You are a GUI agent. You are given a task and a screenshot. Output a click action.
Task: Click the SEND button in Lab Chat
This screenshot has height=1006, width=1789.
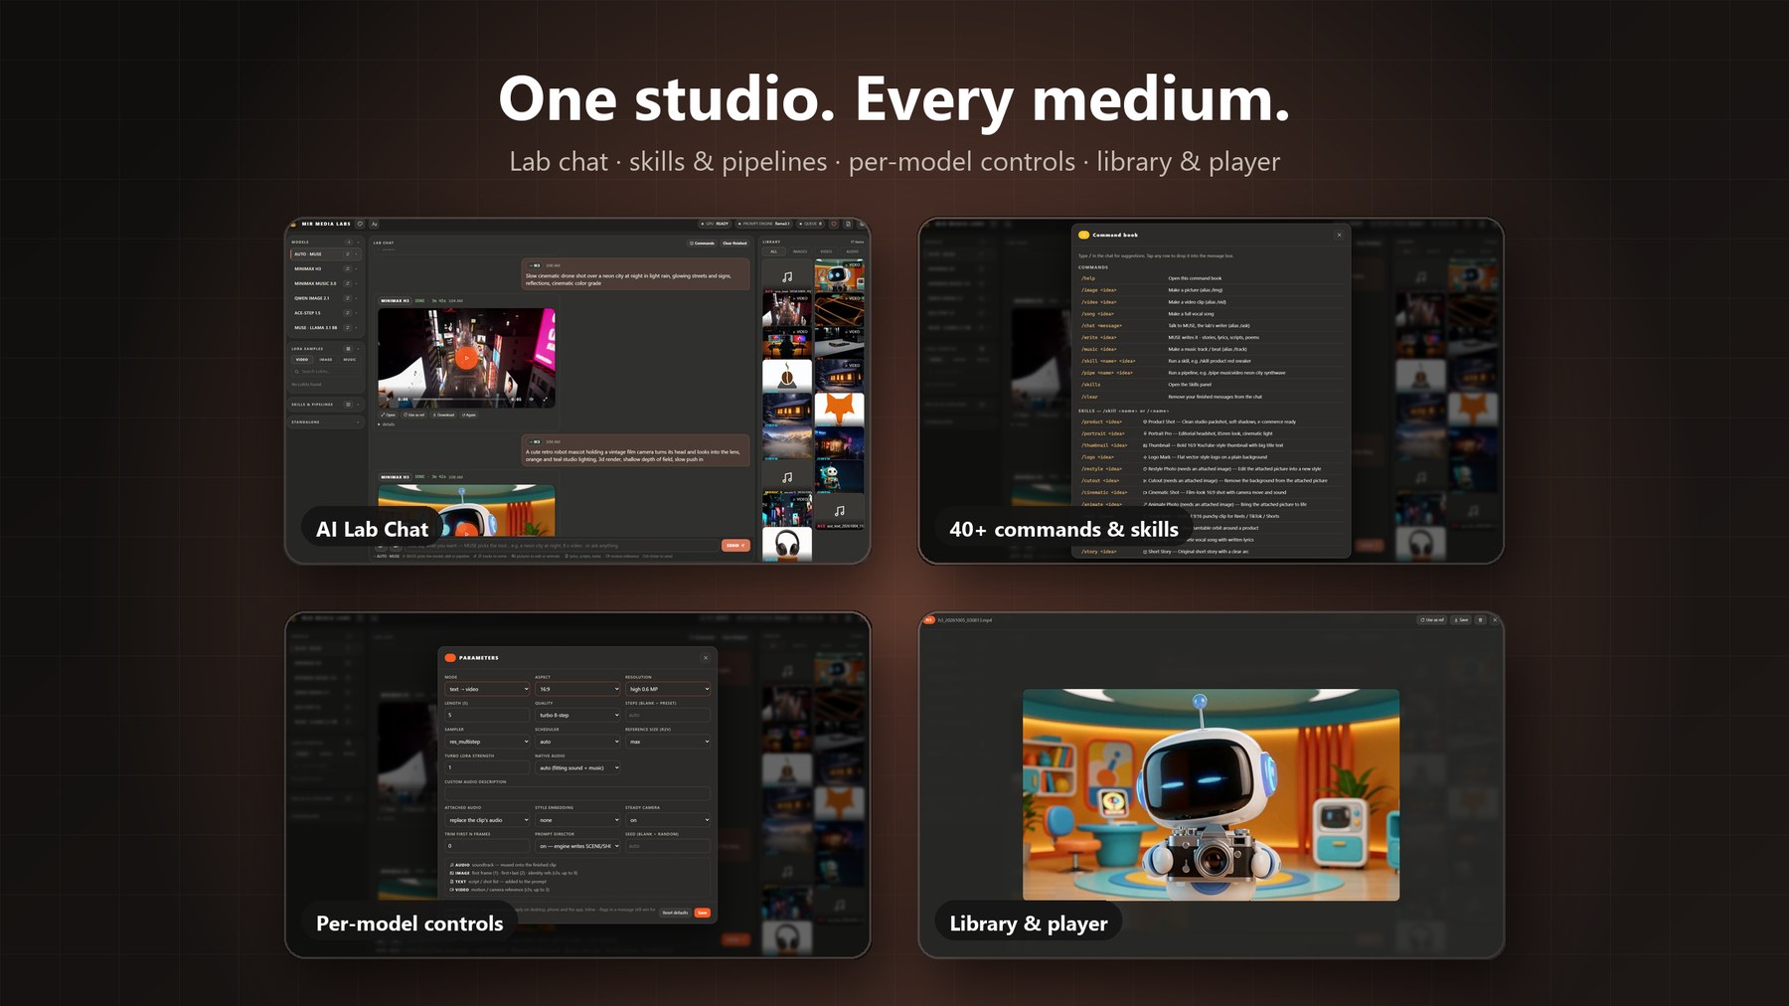tap(734, 545)
